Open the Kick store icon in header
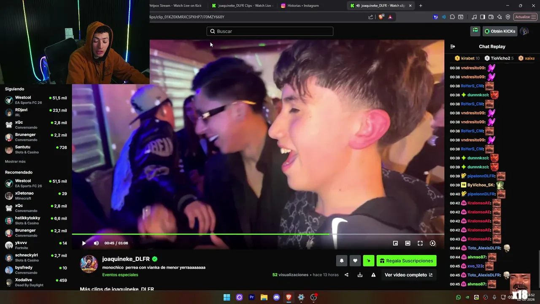 click(475, 31)
